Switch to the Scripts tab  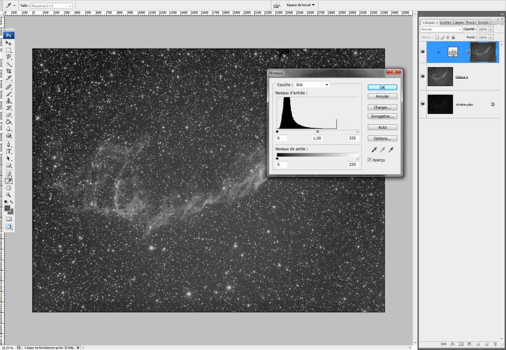(483, 23)
